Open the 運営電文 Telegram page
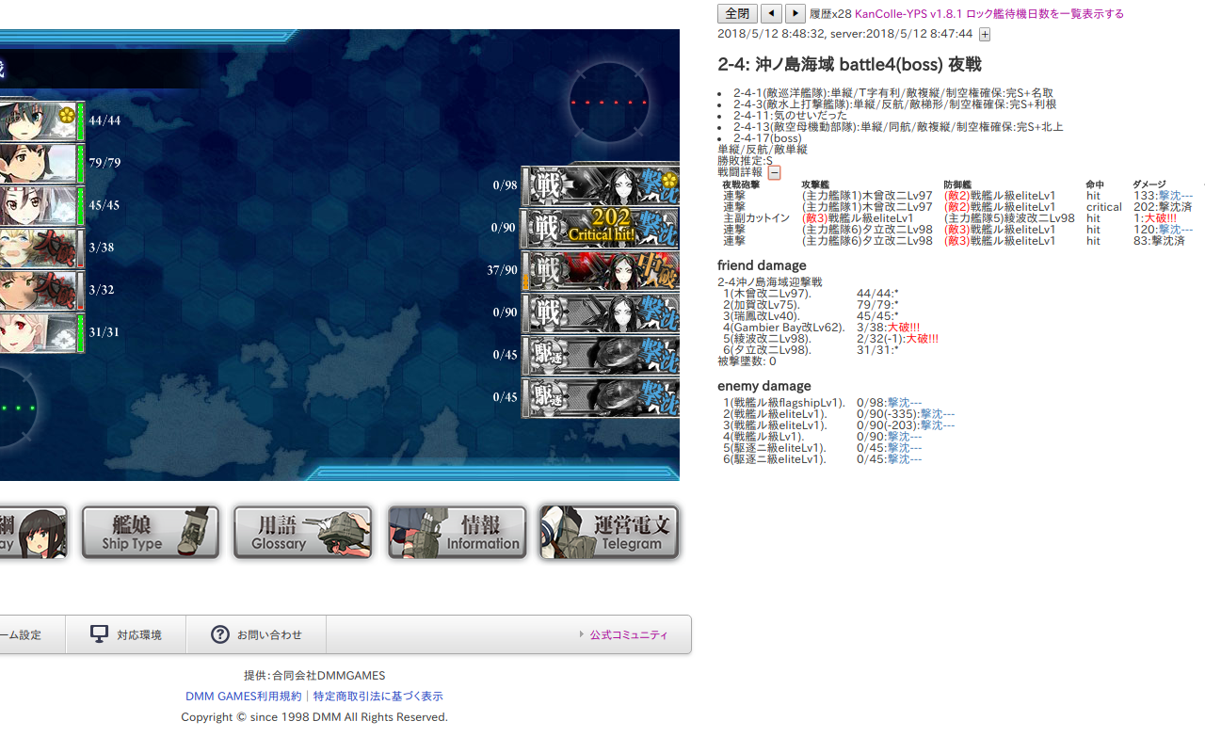Image resolution: width=1205 pixels, height=753 pixels. pos(609,532)
